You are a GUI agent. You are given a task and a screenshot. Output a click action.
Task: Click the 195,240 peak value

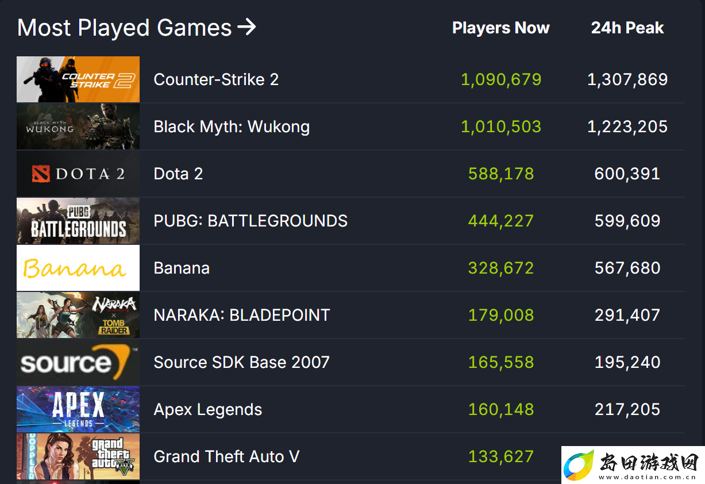(627, 362)
